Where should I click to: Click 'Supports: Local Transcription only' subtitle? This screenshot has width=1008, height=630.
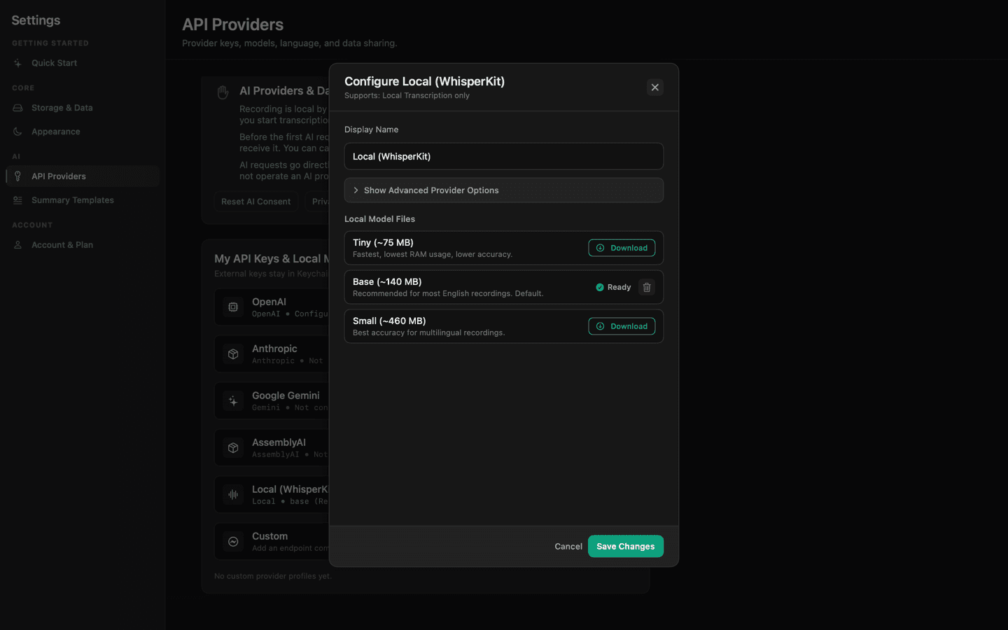[407, 96]
